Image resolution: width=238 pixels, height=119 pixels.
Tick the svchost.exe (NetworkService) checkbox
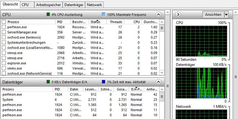pos(4,73)
